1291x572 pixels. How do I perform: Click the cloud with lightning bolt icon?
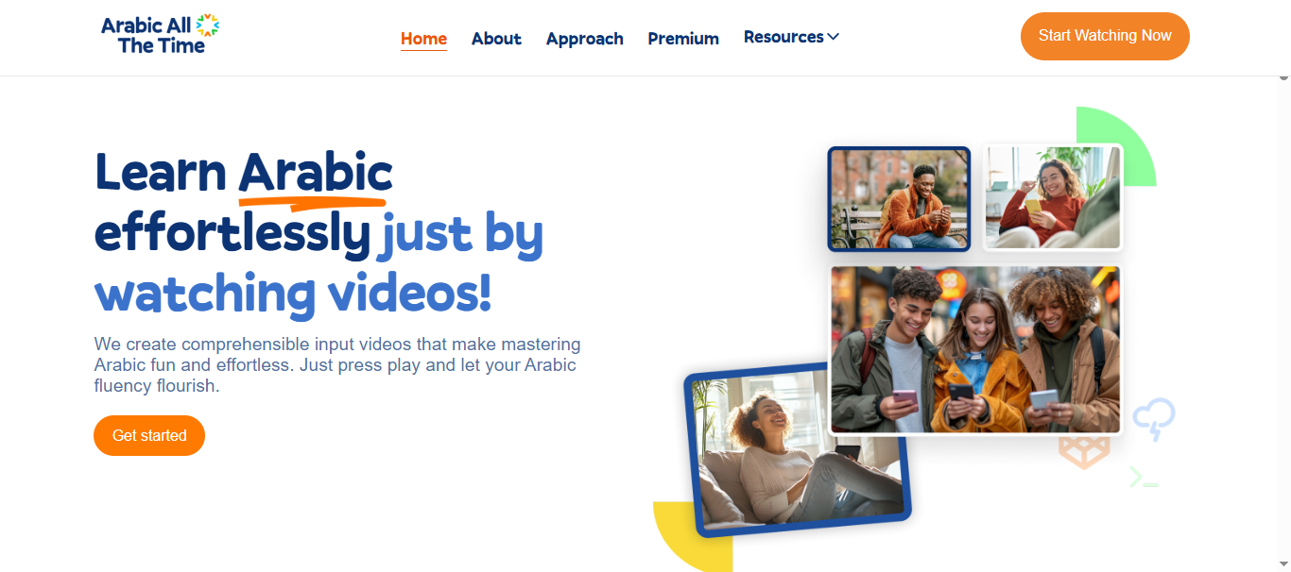pyautogui.click(x=1154, y=418)
